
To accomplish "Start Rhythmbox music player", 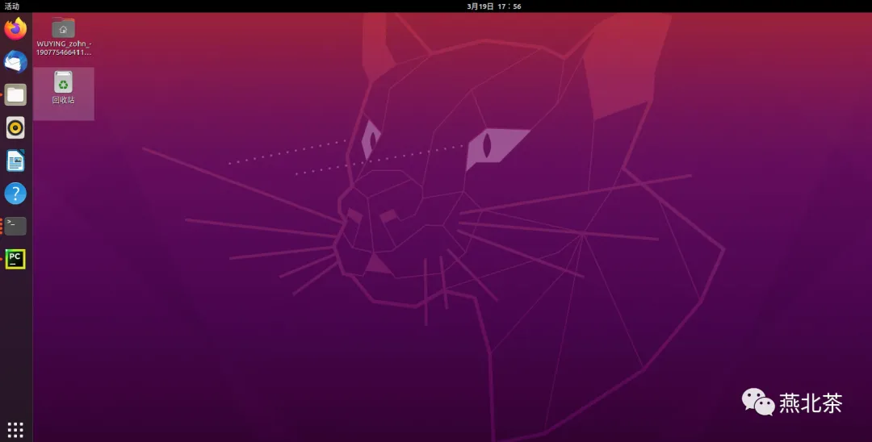I will (15, 127).
